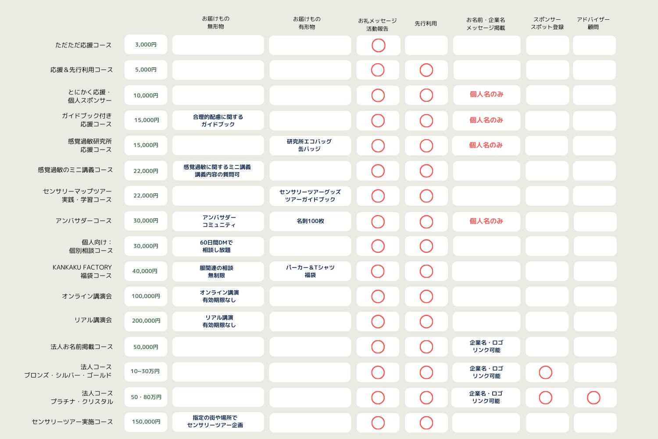Image resolution: width=658 pixels, height=439 pixels.
Task: Select the 3,000円 price cell
Action: pyautogui.click(x=146, y=45)
